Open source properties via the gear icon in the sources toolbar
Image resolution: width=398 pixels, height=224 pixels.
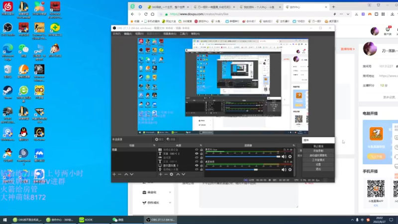[x=171, y=174]
